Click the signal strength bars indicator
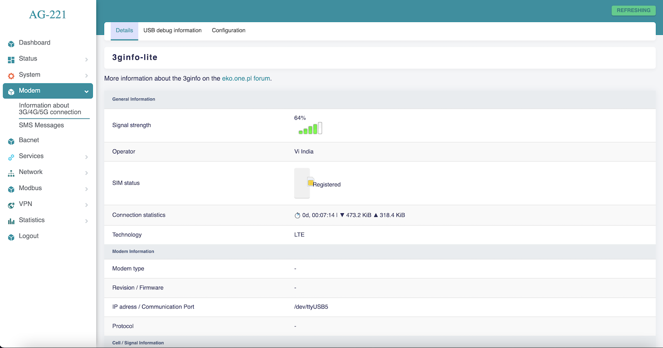 [310, 129]
